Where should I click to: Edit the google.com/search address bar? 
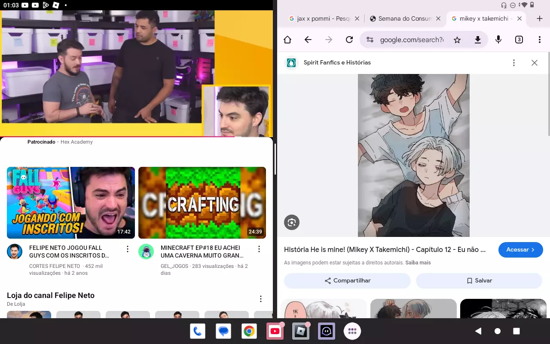coord(412,40)
